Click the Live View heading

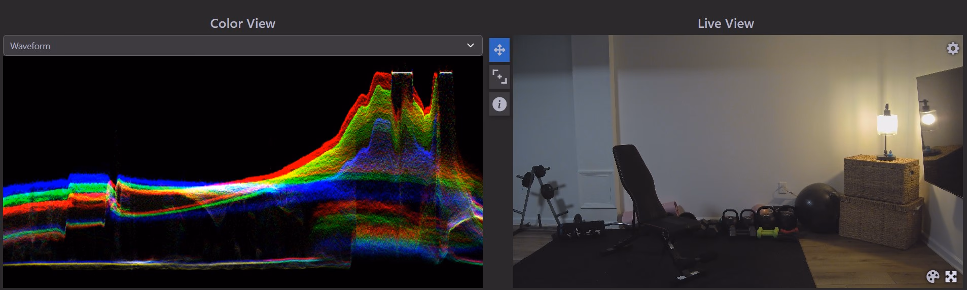[726, 23]
